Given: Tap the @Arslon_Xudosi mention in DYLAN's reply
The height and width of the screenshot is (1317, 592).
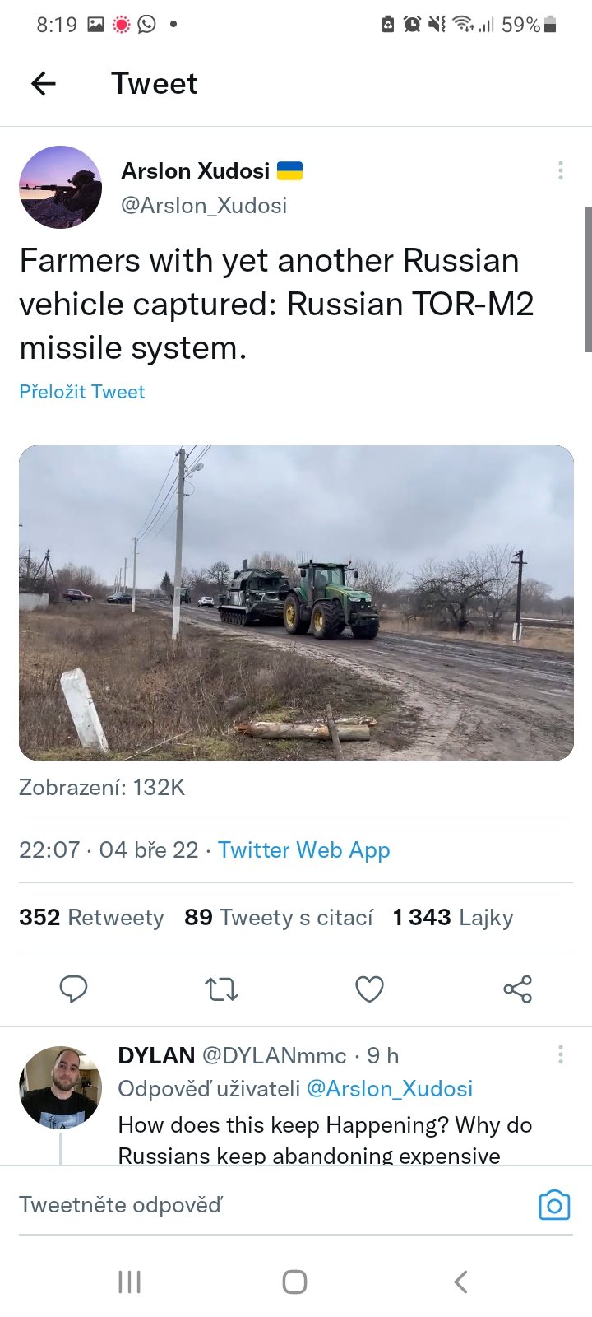Looking at the screenshot, I should (389, 1088).
